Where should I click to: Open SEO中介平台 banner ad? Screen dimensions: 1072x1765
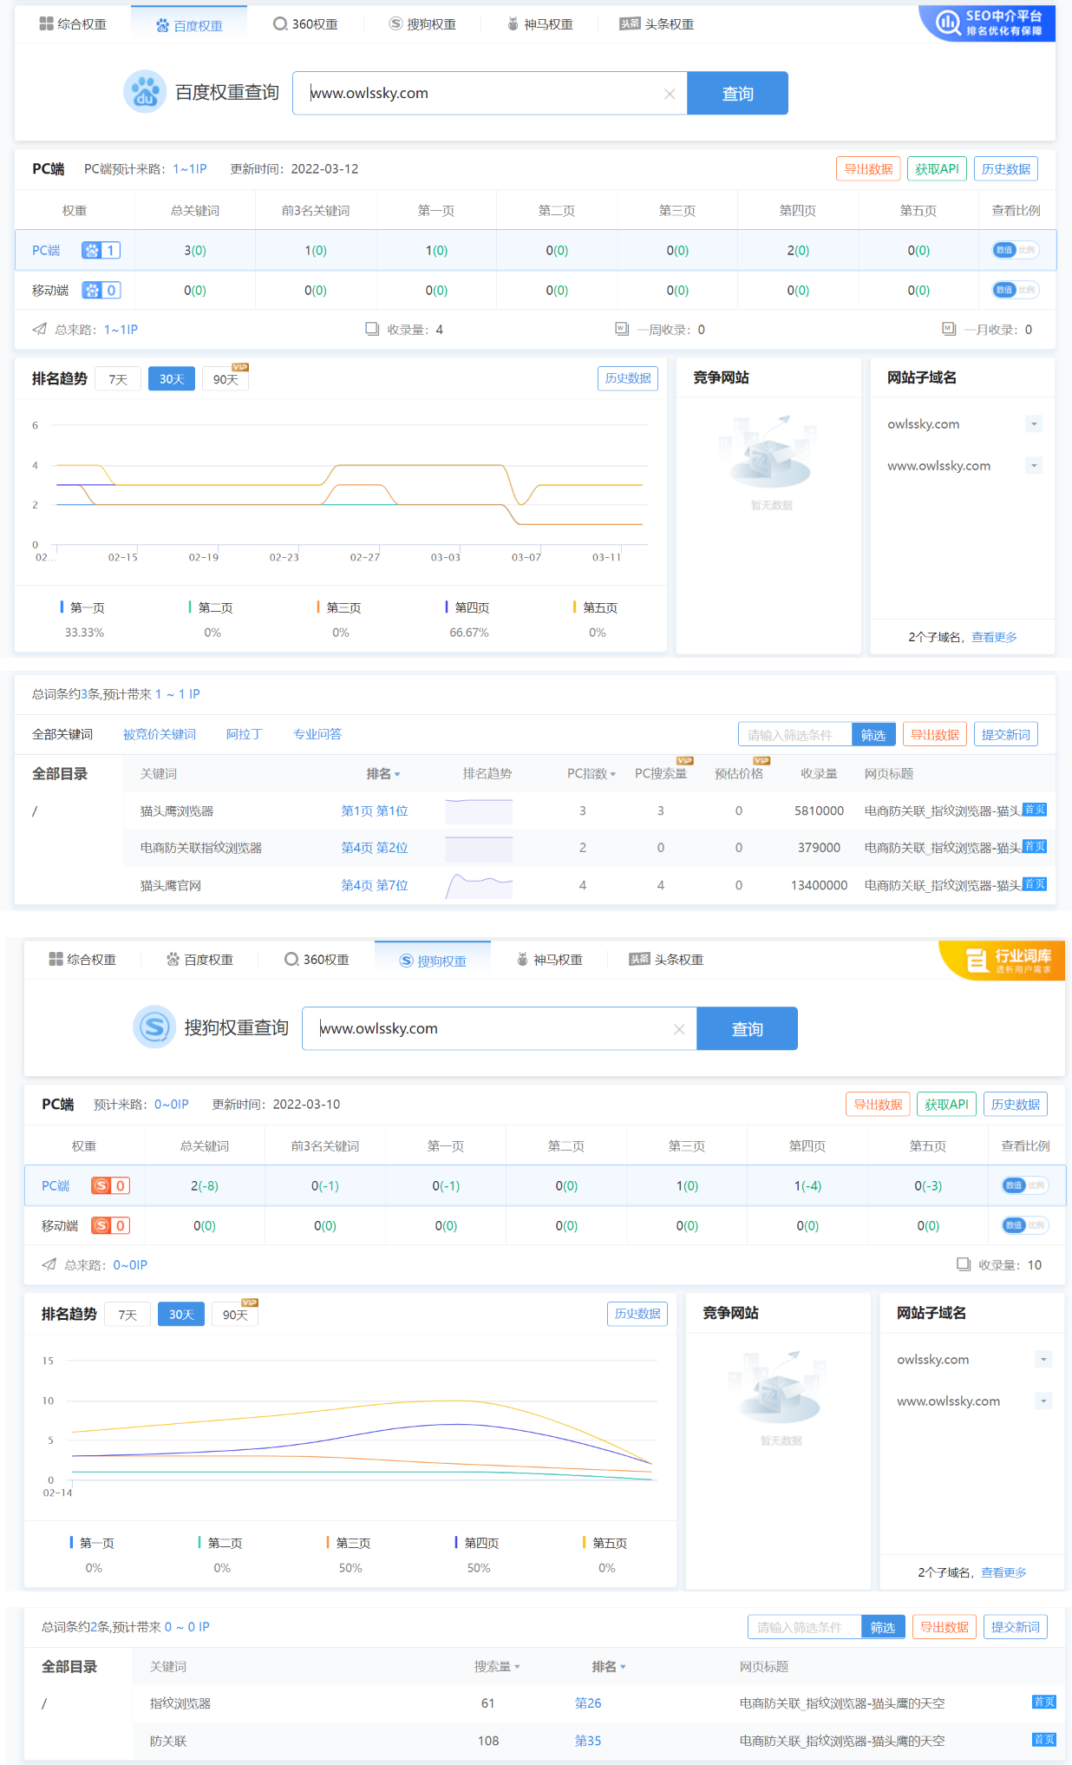(988, 23)
